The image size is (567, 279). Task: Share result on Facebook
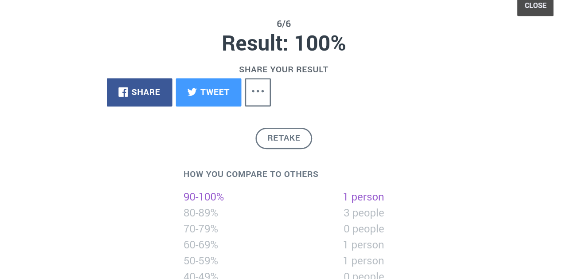pos(140,92)
